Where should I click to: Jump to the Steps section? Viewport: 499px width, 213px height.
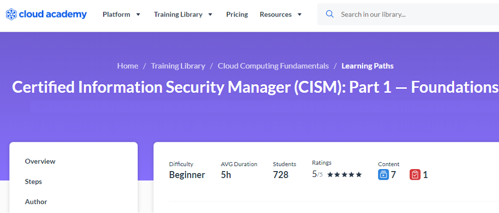pyautogui.click(x=33, y=182)
